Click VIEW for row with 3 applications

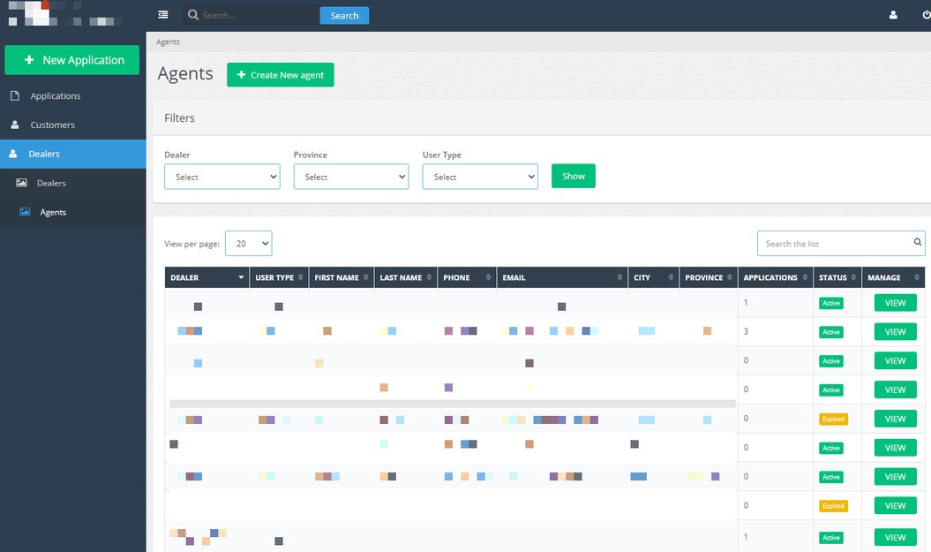click(x=896, y=332)
